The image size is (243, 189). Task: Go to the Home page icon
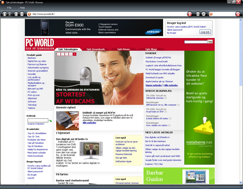(x=16, y=14)
